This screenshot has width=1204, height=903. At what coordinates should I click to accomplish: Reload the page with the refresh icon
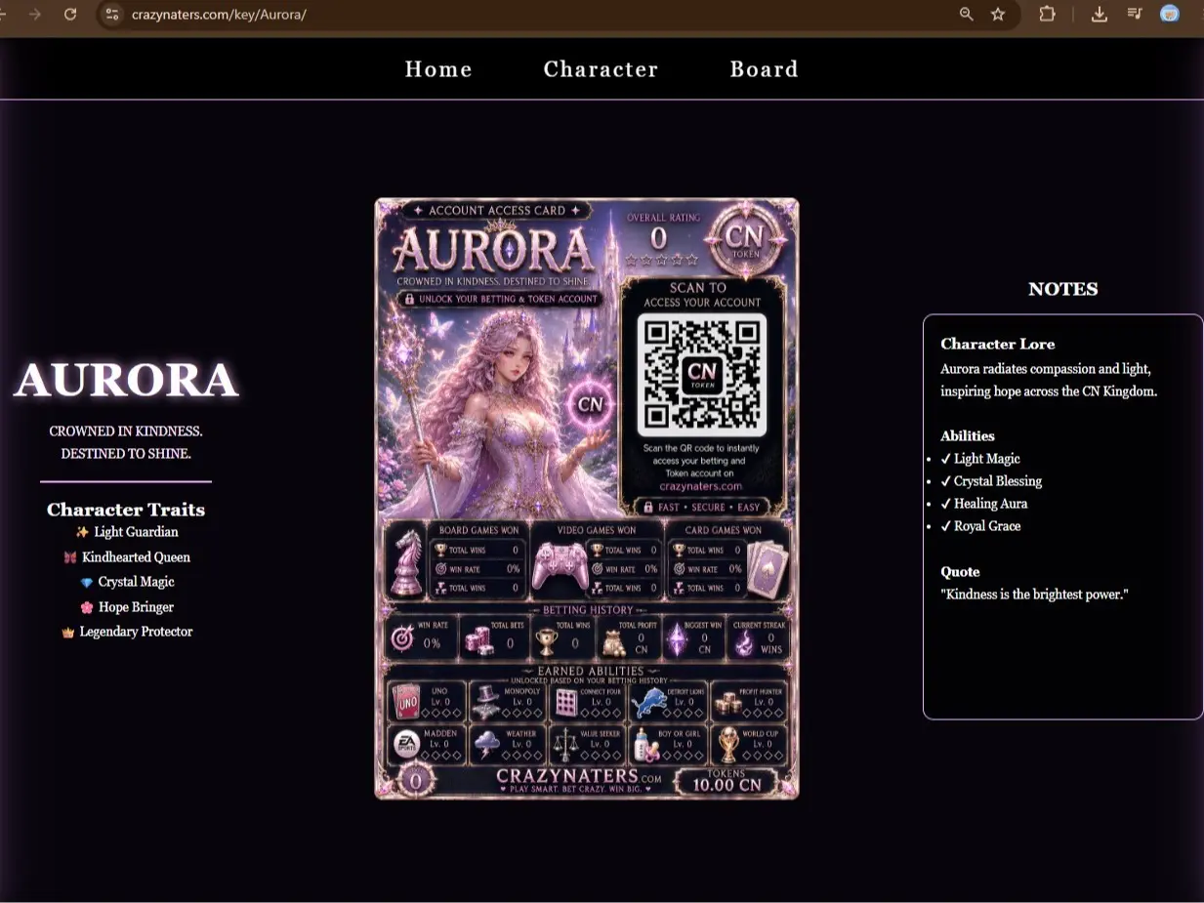(70, 15)
